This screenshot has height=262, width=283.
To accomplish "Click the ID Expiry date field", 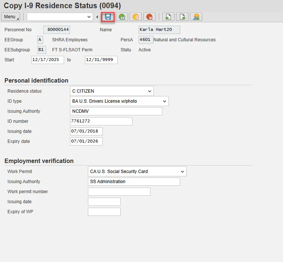I will click(86, 141).
